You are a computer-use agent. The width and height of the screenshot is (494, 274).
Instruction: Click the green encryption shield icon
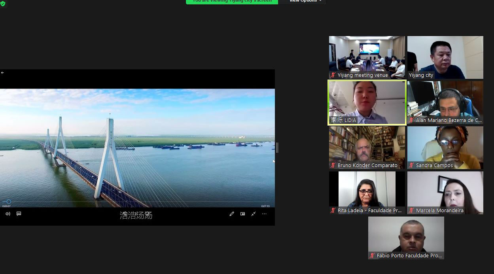[3, 3]
